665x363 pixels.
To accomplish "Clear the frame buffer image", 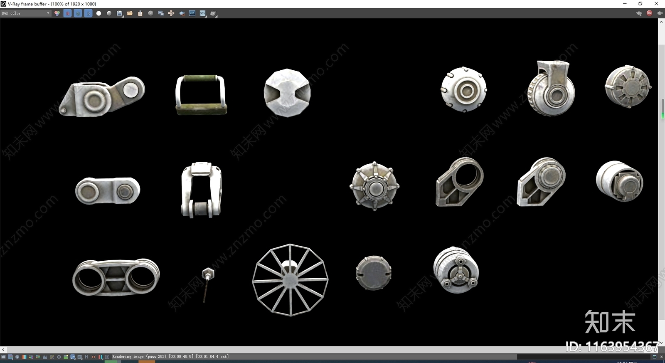I will click(150, 13).
